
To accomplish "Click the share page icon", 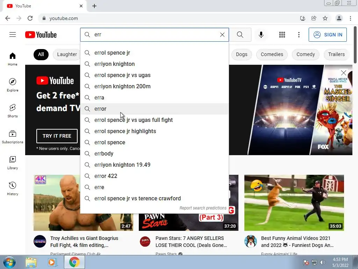I will [x=314, y=18].
